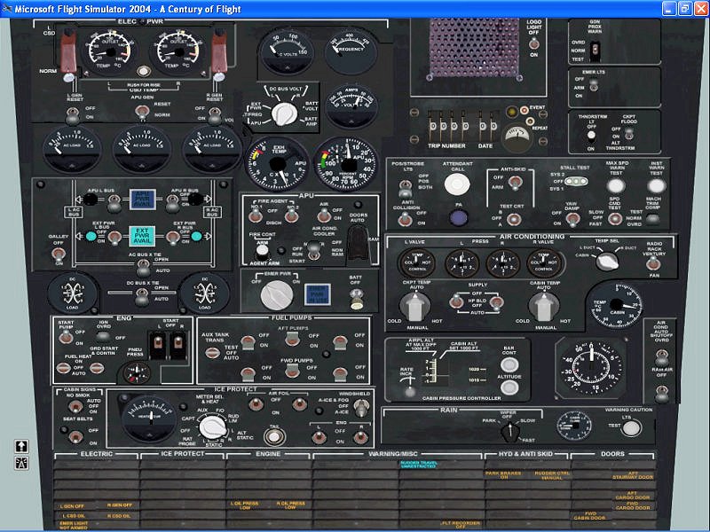Toggle the BATT switch
Image resolution: width=710 pixels, height=532 pixels.
click(357, 300)
